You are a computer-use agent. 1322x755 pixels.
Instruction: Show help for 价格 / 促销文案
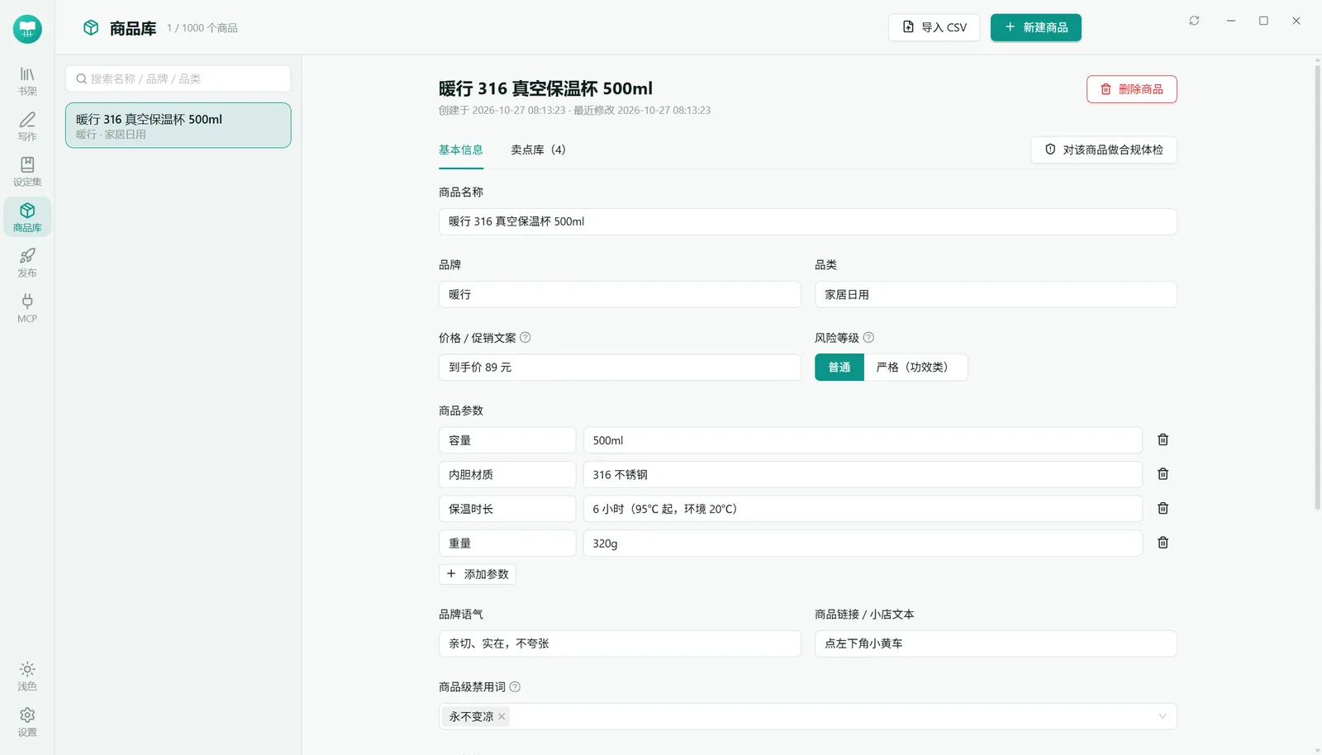[525, 337]
